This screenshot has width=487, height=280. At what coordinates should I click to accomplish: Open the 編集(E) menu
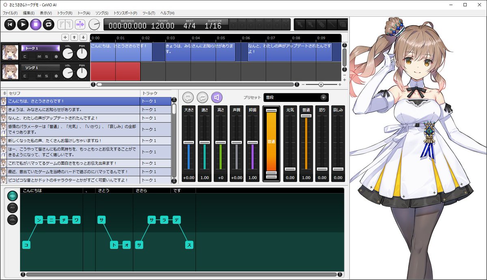[x=28, y=13]
